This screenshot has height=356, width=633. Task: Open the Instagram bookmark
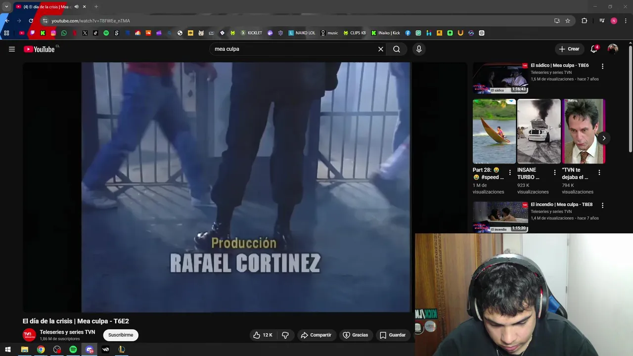(53, 33)
